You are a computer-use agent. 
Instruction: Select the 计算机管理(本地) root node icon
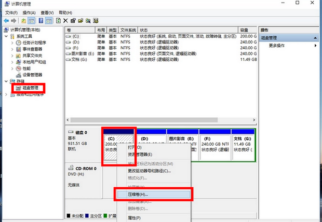tap(6, 30)
